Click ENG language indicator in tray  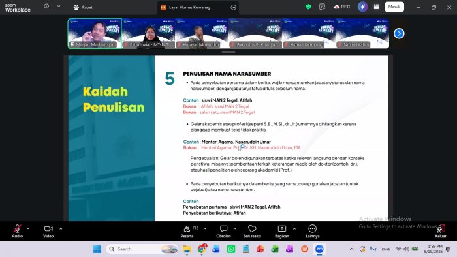[386, 249]
